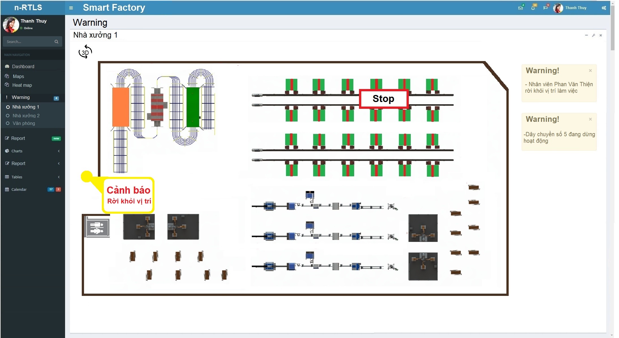619x338 pixels.
Task: Dismiss the Phan Văn Thiện warning
Action: (x=590, y=71)
